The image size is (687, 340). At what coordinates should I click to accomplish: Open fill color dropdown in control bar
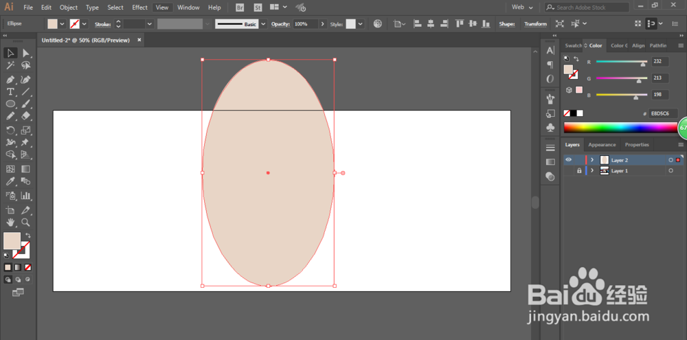coord(63,24)
